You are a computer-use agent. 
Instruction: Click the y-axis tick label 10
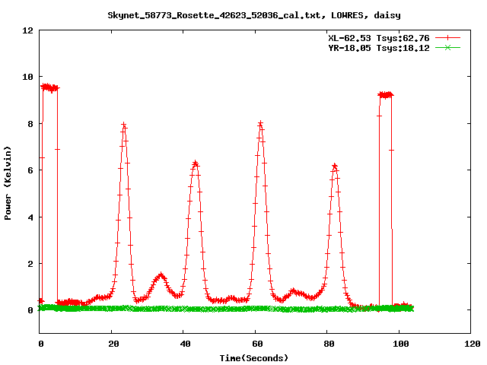(27, 77)
